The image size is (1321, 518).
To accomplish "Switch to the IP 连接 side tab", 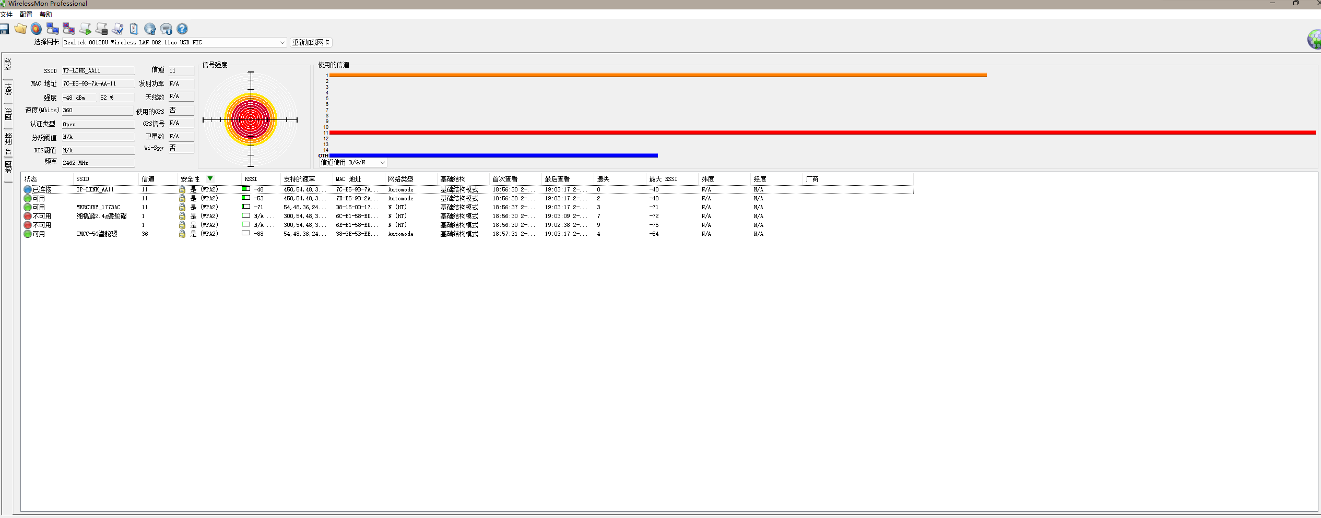I will coord(8,143).
